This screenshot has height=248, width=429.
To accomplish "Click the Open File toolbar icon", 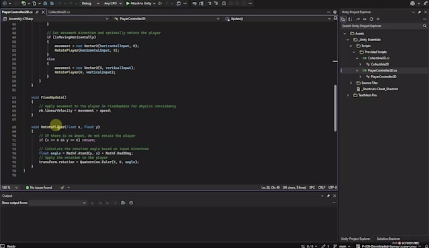I will (34, 3).
